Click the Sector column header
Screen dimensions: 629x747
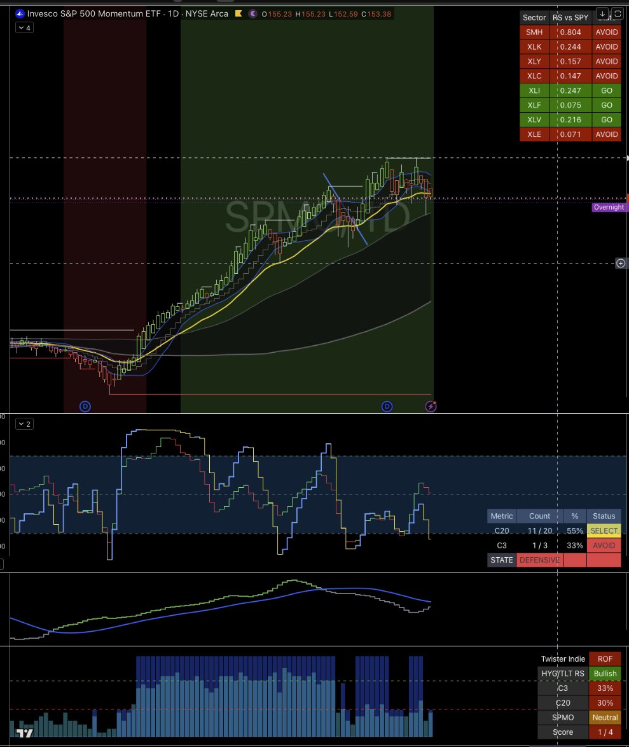tap(534, 18)
